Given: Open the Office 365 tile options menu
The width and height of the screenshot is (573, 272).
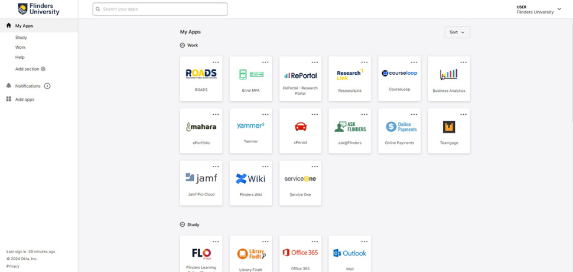Looking at the screenshot, I should pos(315,241).
